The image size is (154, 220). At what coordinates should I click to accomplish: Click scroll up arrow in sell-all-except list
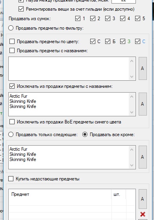click(x=132, y=150)
